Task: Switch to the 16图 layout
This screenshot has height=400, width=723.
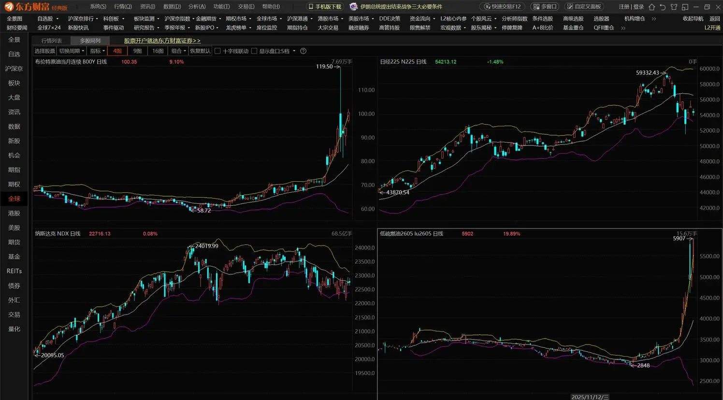Action: (x=158, y=51)
